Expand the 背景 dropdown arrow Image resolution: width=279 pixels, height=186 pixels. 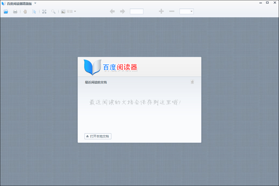74,11
